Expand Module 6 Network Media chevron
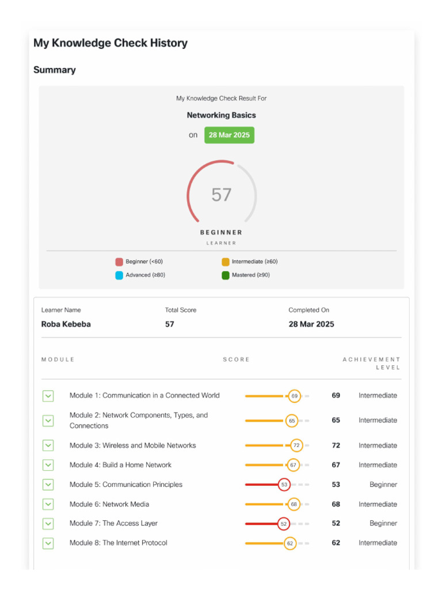Screen dimensions: 442x590 coord(48,504)
